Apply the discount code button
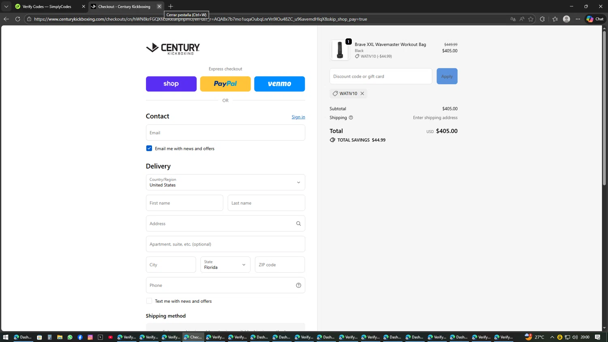The height and width of the screenshot is (342, 608). coord(447,76)
